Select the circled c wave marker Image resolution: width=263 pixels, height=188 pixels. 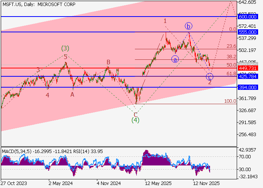pyautogui.click(x=210, y=77)
